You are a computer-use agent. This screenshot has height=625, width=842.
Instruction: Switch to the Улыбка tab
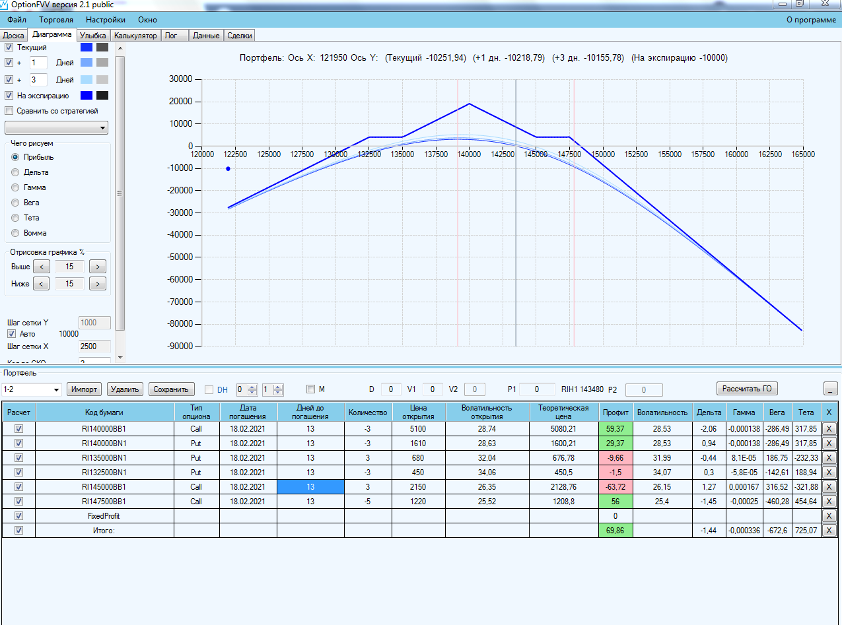(93, 36)
